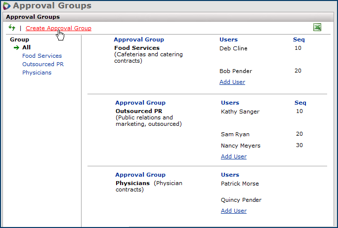Select All in the Group sidebar
The width and height of the screenshot is (338, 228).
coord(26,47)
